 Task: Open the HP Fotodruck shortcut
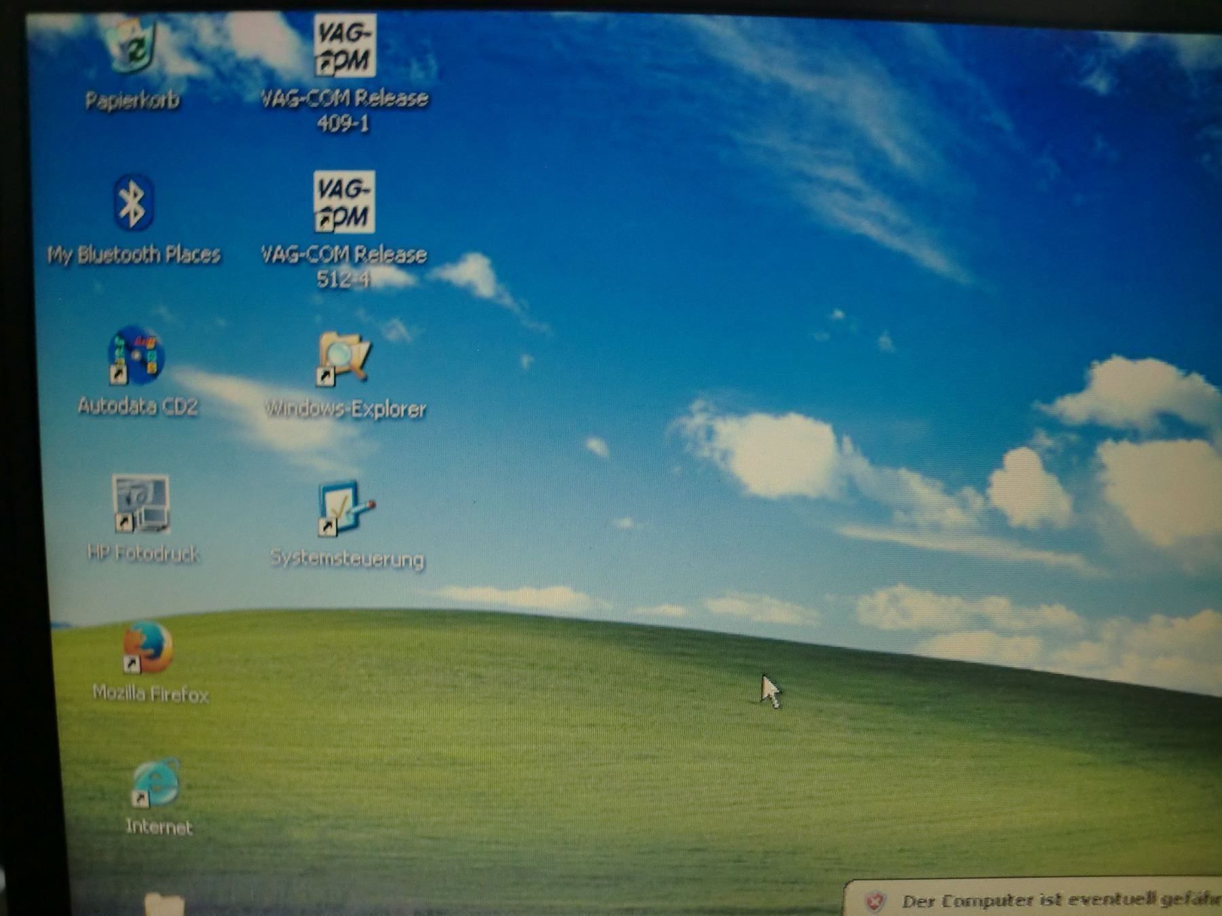(141, 503)
